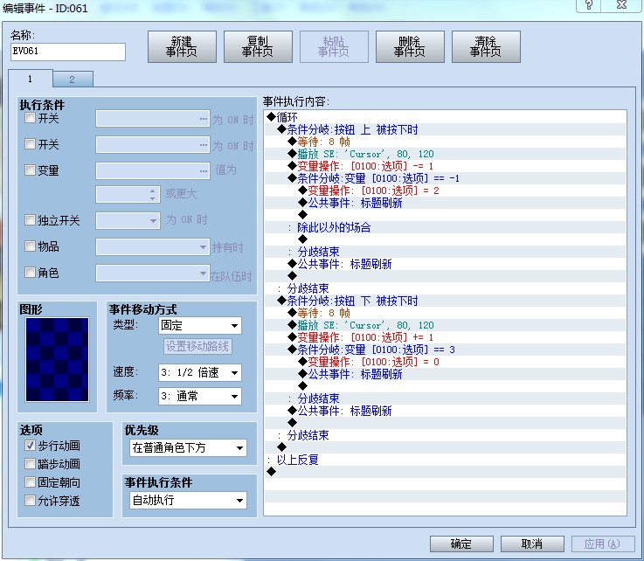The height and width of the screenshot is (561, 644).
Task: Select the 变量操作 [0100:选项] += 1 line
Action: coord(446,337)
